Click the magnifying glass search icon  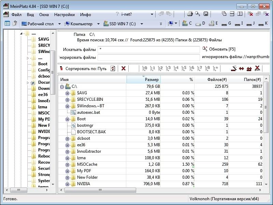coord(198,14)
